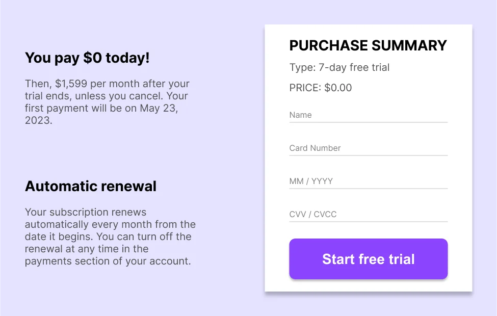Focus the Card Number field
The height and width of the screenshot is (316, 497).
coord(369,148)
